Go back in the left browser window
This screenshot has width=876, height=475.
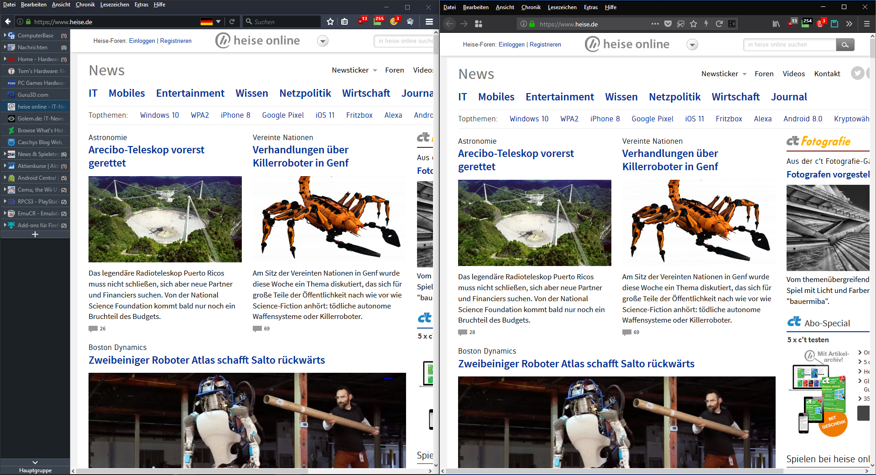tap(8, 21)
